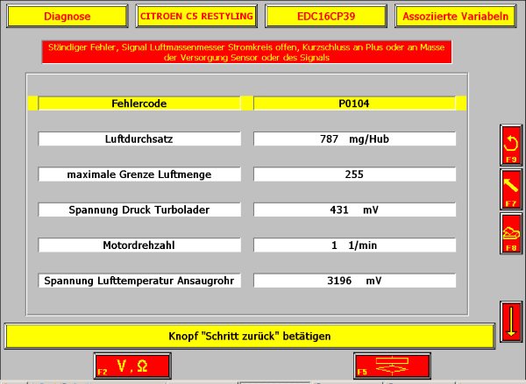Open the Diagnose header button
The image size is (526, 384).
tap(68, 16)
